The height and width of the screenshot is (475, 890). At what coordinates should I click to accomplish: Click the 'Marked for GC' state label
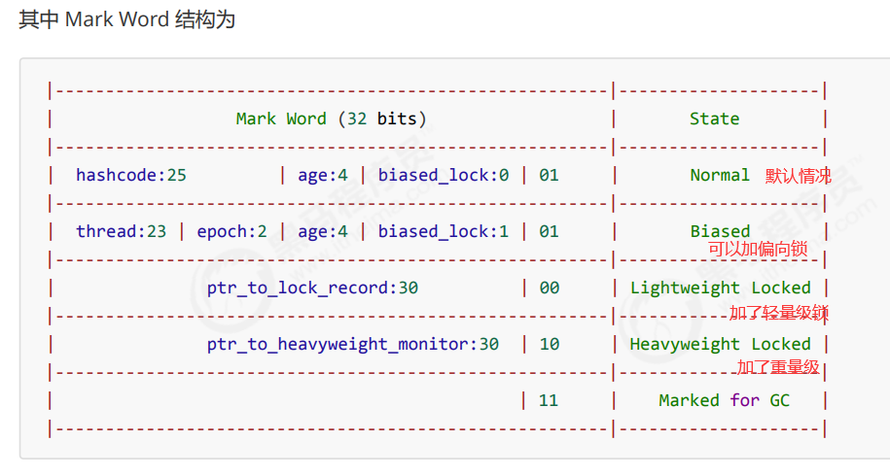(724, 401)
